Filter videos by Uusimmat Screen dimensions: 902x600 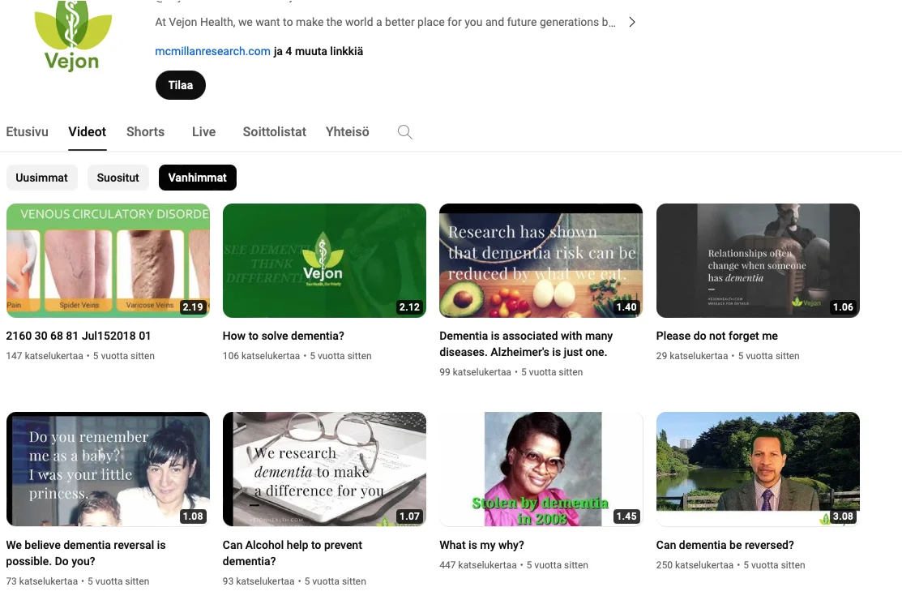pos(41,177)
